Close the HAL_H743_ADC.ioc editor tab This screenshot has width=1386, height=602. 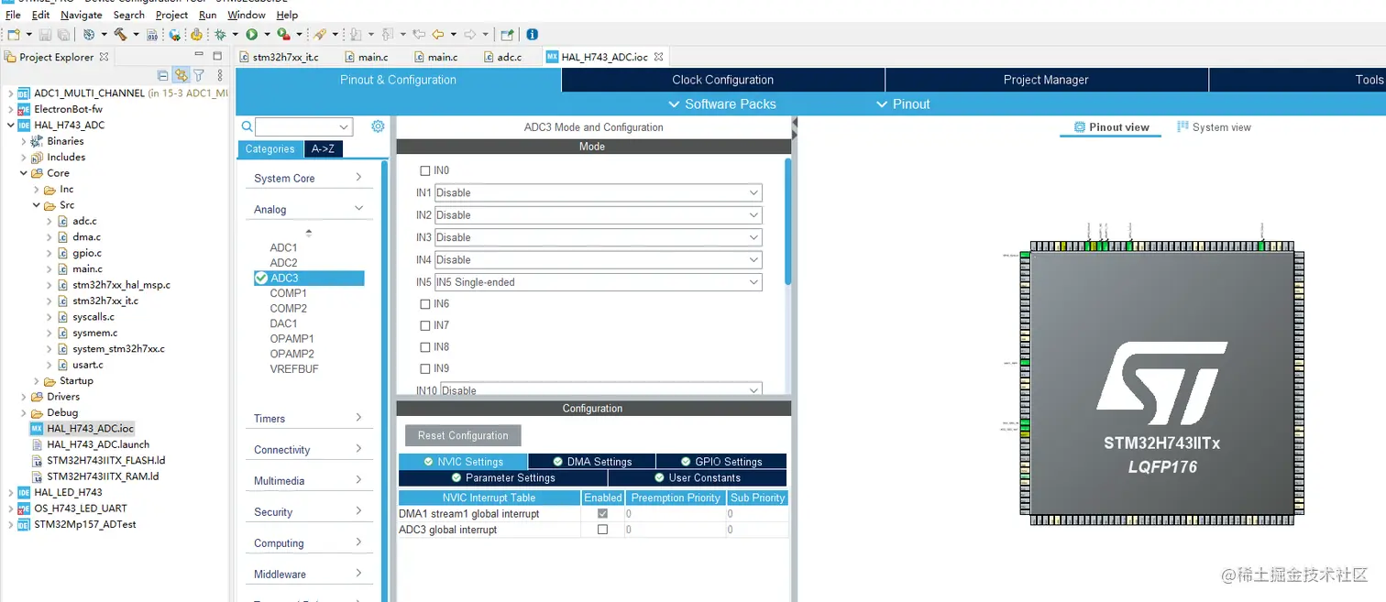tap(657, 57)
